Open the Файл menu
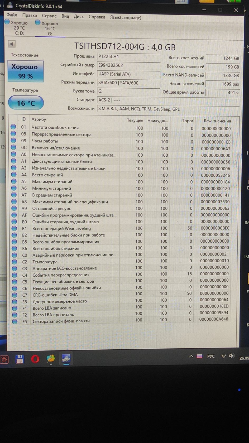 12,15
